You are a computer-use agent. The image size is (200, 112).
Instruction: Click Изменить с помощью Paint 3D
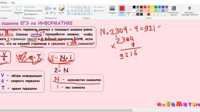point(189,11)
